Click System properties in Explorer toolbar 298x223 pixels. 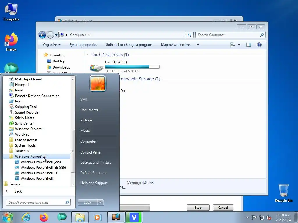83,45
